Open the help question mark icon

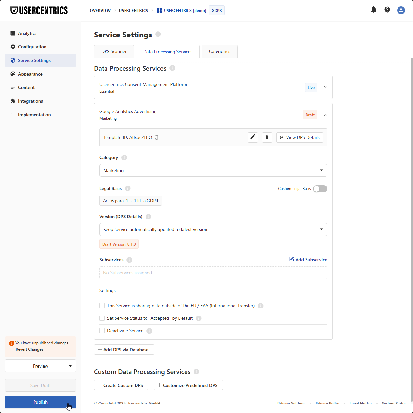pos(387,10)
